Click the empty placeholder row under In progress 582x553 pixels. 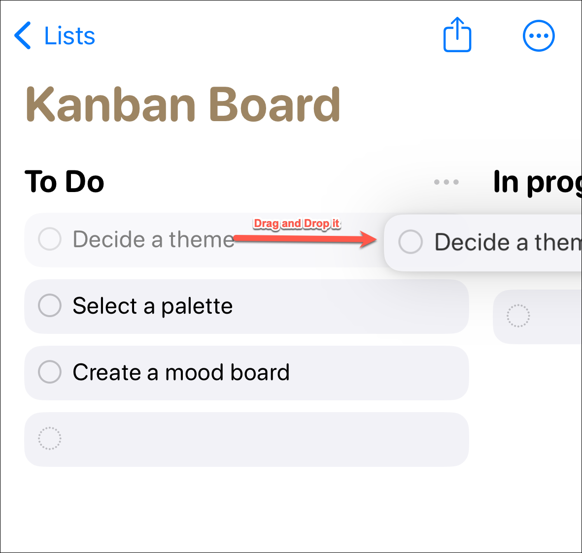pyautogui.click(x=538, y=317)
